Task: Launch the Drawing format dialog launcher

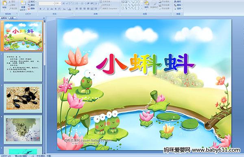Action: click(171, 14)
